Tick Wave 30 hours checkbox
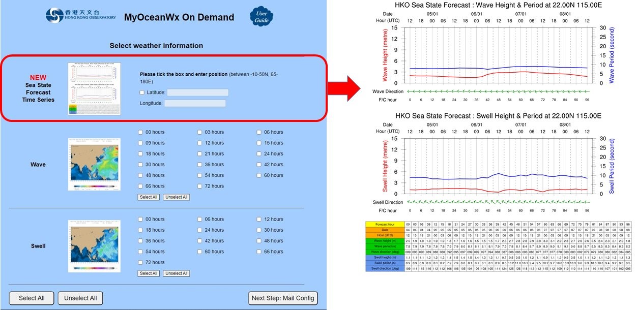637x310 pixels. click(x=141, y=165)
